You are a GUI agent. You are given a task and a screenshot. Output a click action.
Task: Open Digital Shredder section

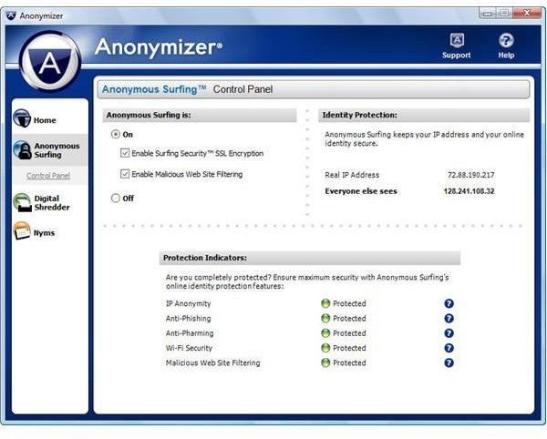pos(52,203)
